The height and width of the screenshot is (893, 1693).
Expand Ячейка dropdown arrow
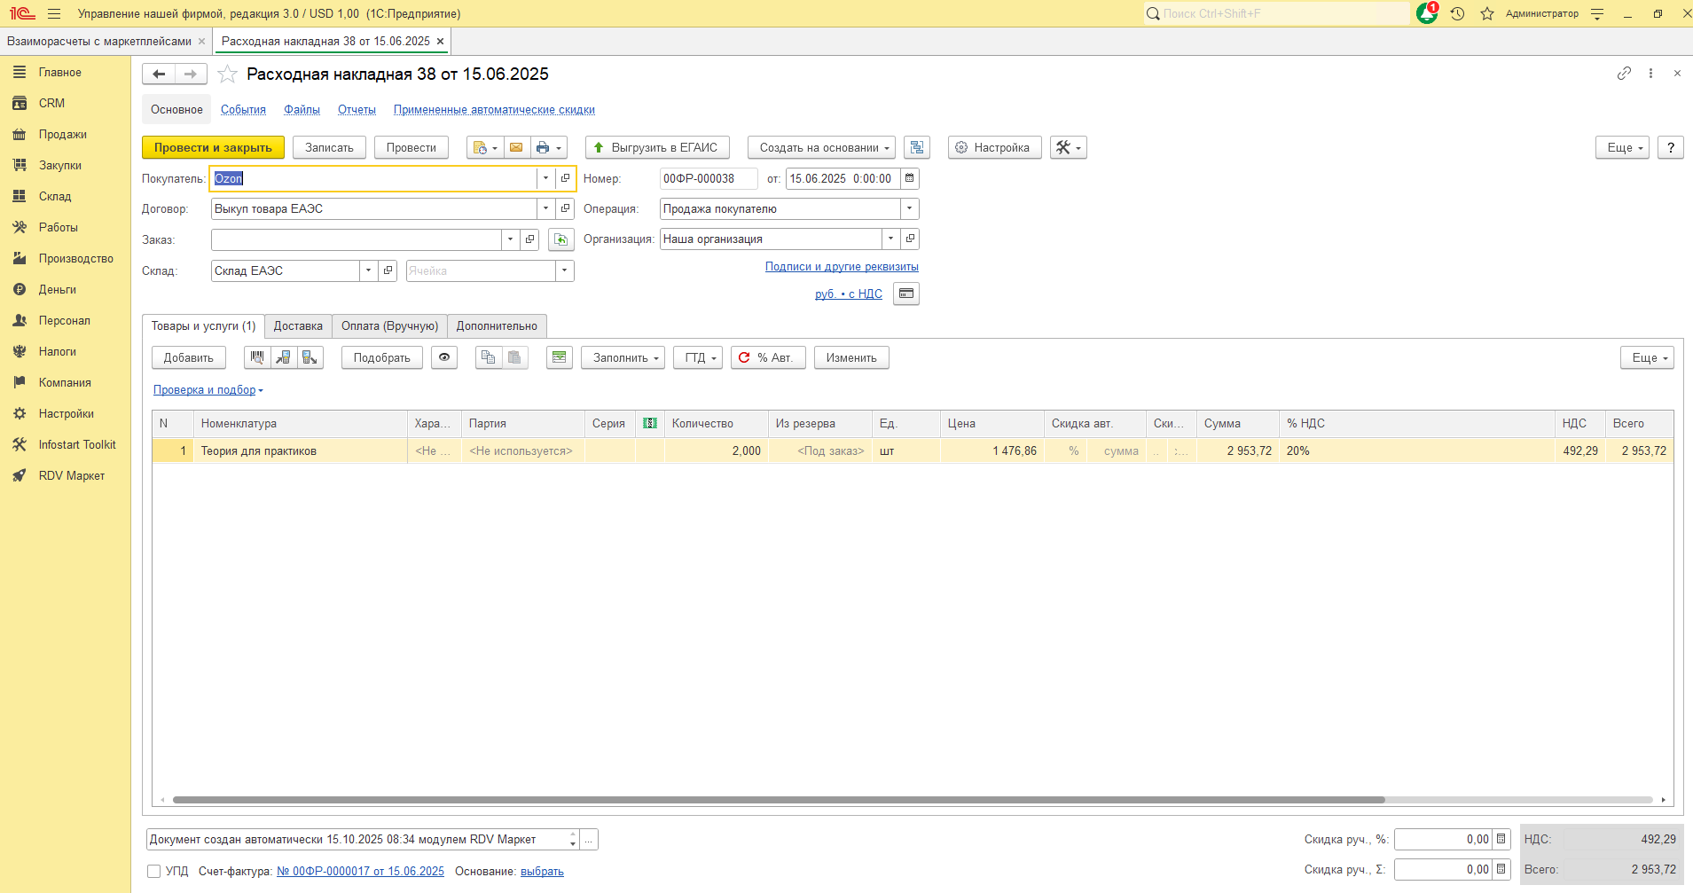pyautogui.click(x=564, y=270)
